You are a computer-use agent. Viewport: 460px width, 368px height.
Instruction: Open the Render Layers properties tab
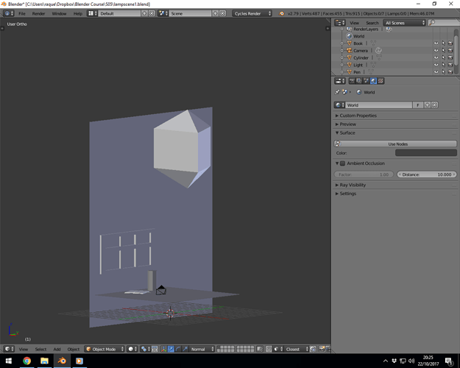click(358, 81)
